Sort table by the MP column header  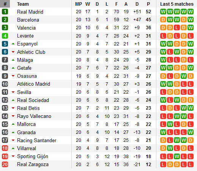pos(79,4)
